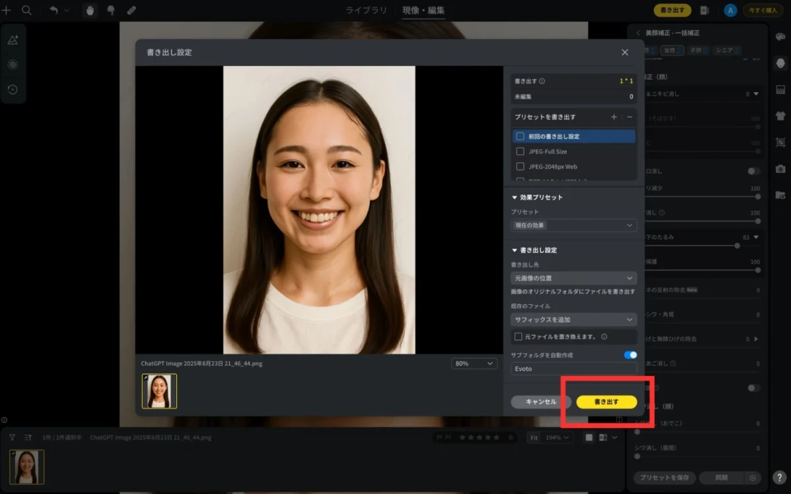Select single view mode in the filmstrip bar
This screenshot has width=791, height=494.
coord(589,437)
